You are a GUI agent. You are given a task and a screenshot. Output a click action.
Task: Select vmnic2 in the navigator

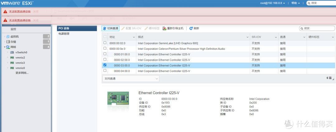click(x=20, y=58)
